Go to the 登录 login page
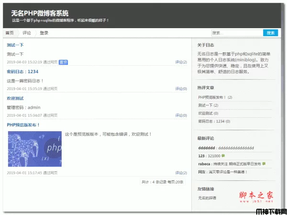 point(44,33)
